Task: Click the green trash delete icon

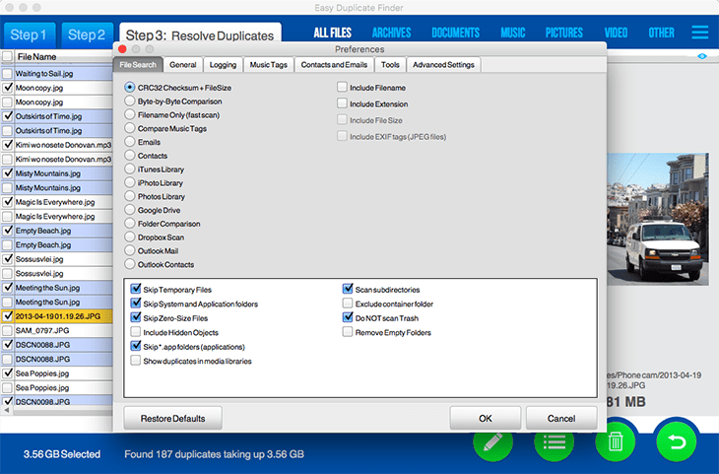Action: 615,442
